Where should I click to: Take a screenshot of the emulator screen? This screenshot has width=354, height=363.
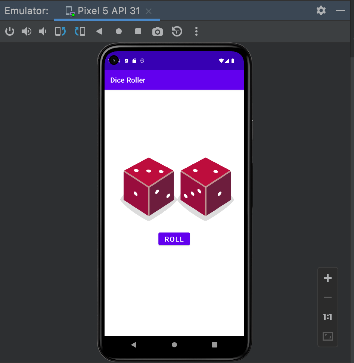point(157,31)
